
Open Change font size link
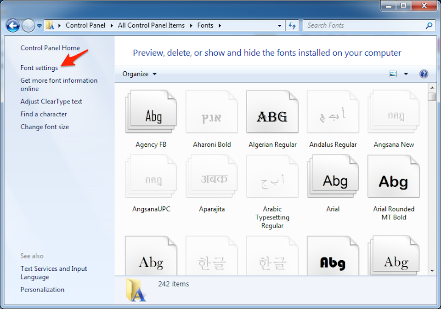pos(45,127)
